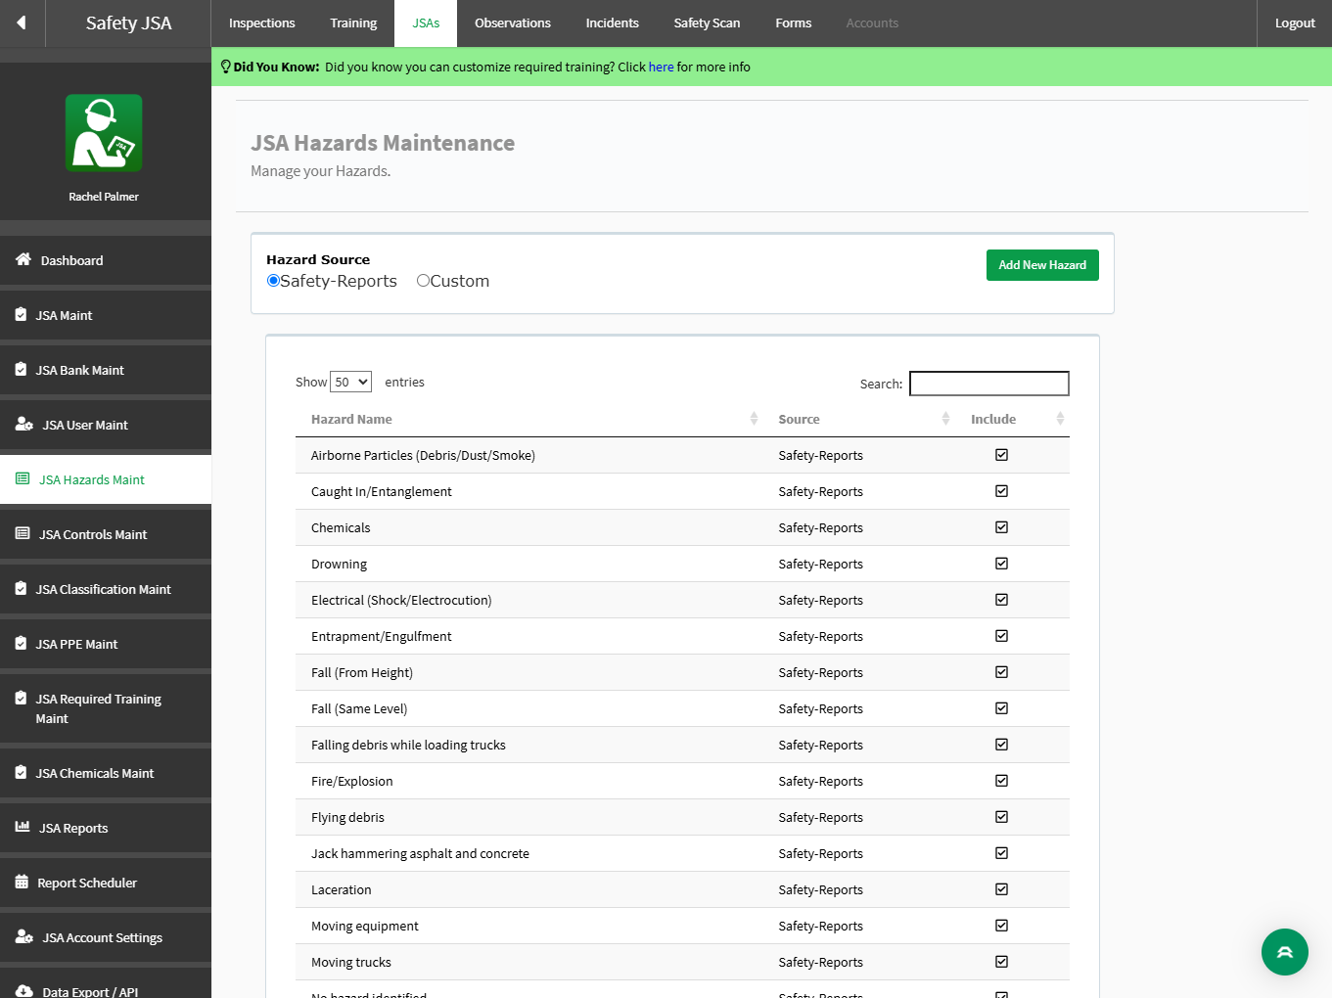Sort the table by Source column

(799, 419)
